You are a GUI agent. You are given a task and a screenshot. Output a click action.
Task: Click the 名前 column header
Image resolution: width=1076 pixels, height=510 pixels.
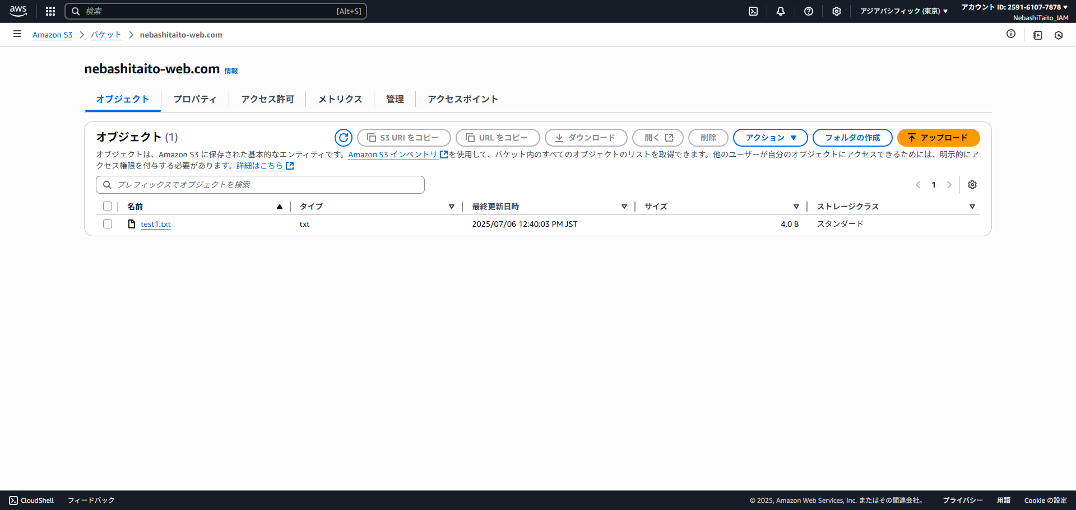click(135, 207)
